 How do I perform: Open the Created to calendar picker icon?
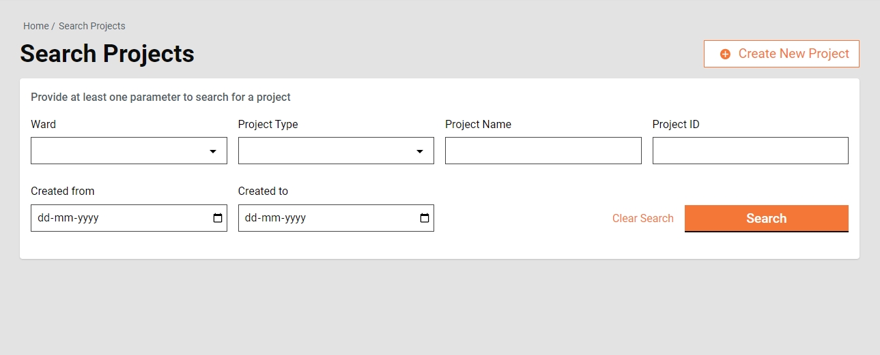pyautogui.click(x=425, y=218)
